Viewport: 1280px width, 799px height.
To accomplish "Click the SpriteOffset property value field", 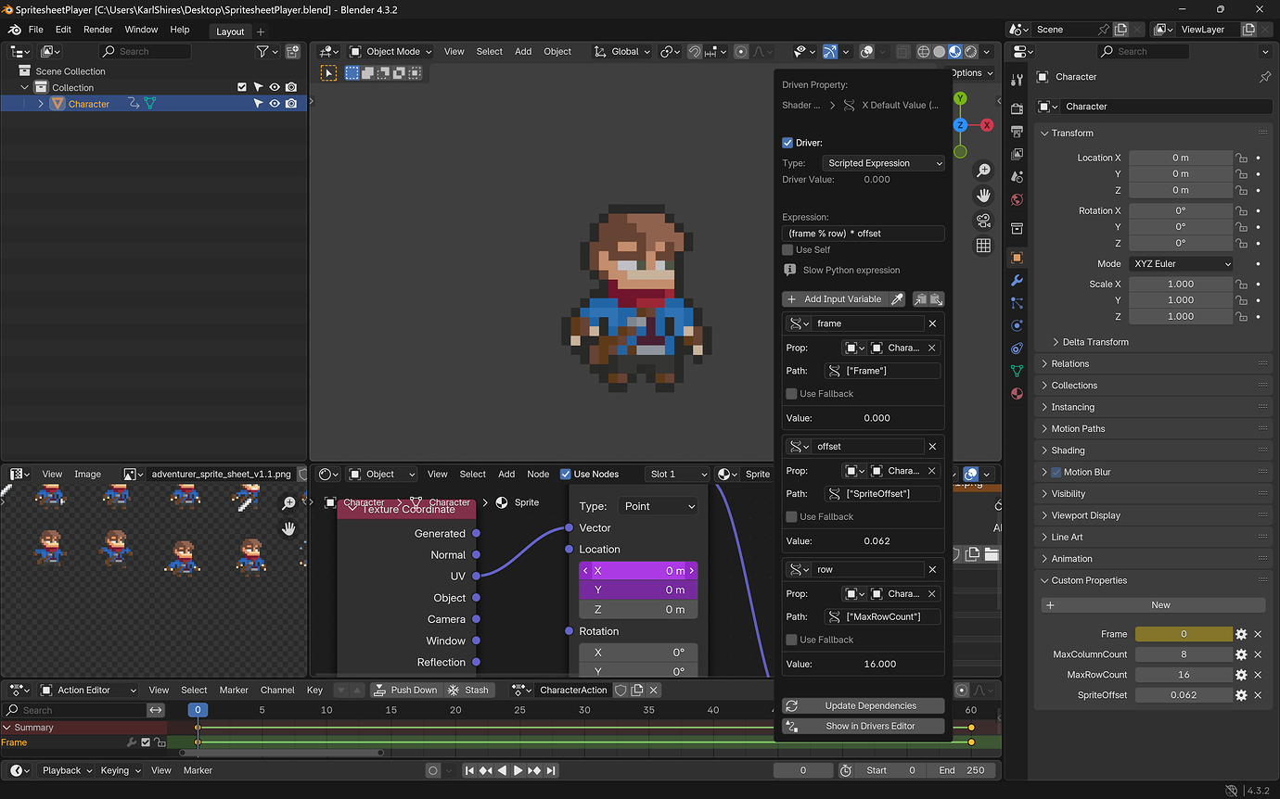I will pos(1184,695).
